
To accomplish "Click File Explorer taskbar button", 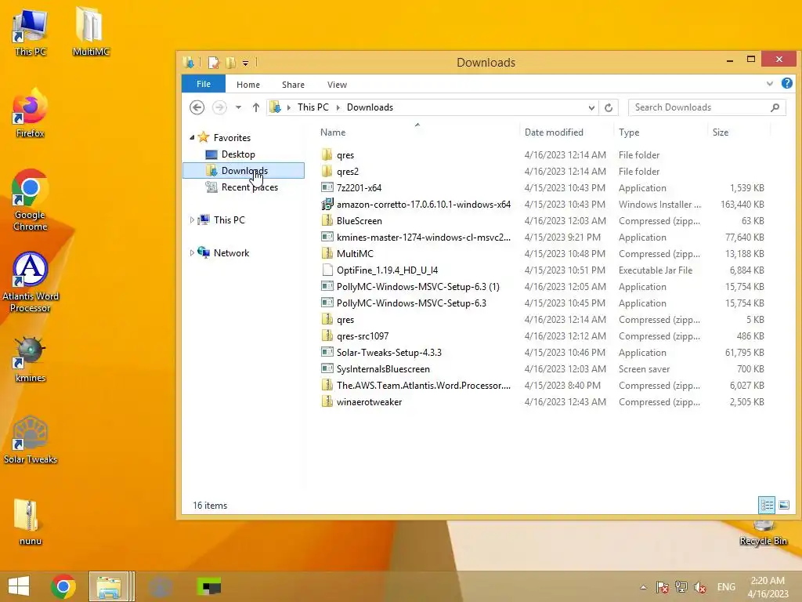I will tap(109, 586).
